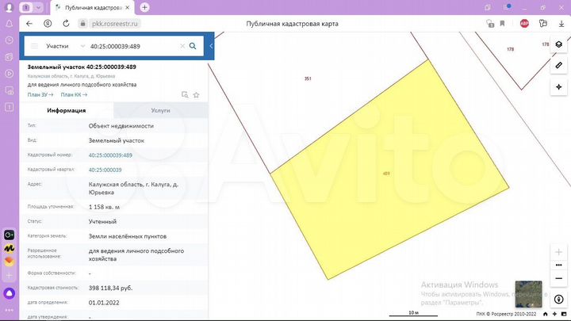The image size is (571, 321).
Task: Expand the Участки search type dropdown
Action: [x=82, y=46]
